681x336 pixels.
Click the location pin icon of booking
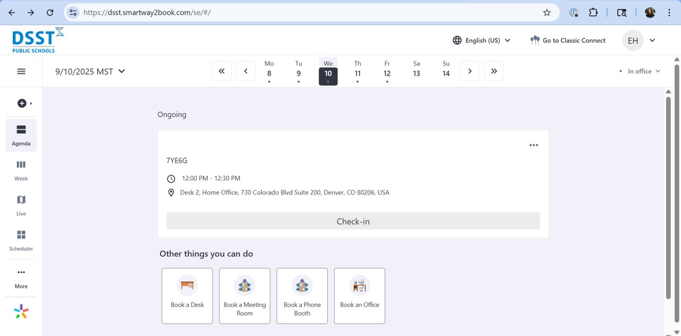(171, 192)
